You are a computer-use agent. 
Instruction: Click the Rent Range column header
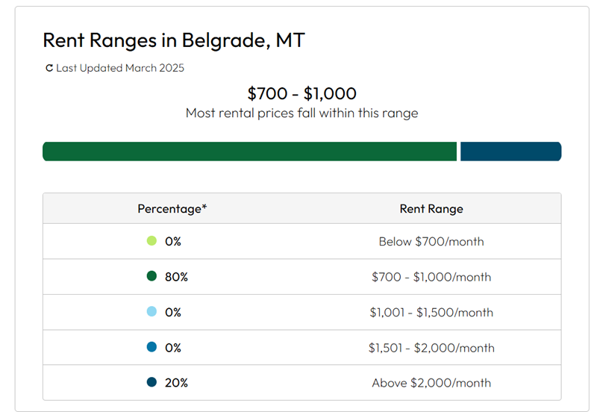tap(431, 209)
